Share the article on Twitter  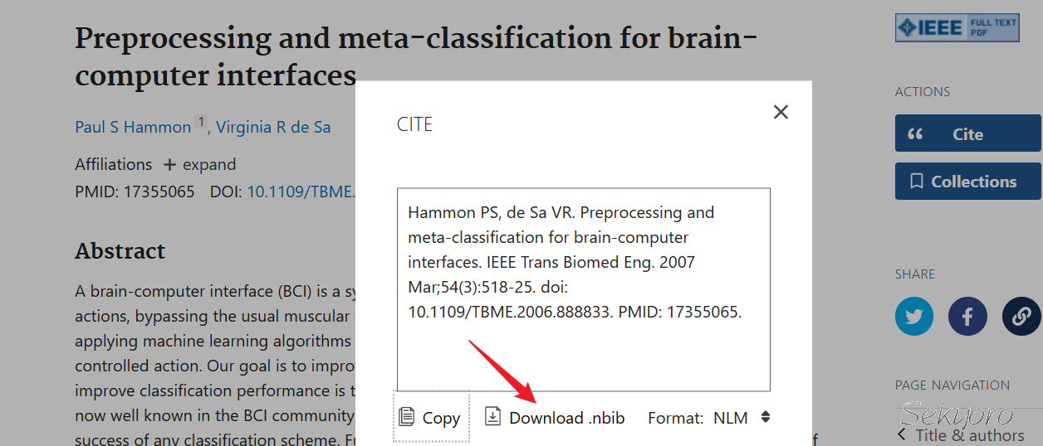point(914,316)
